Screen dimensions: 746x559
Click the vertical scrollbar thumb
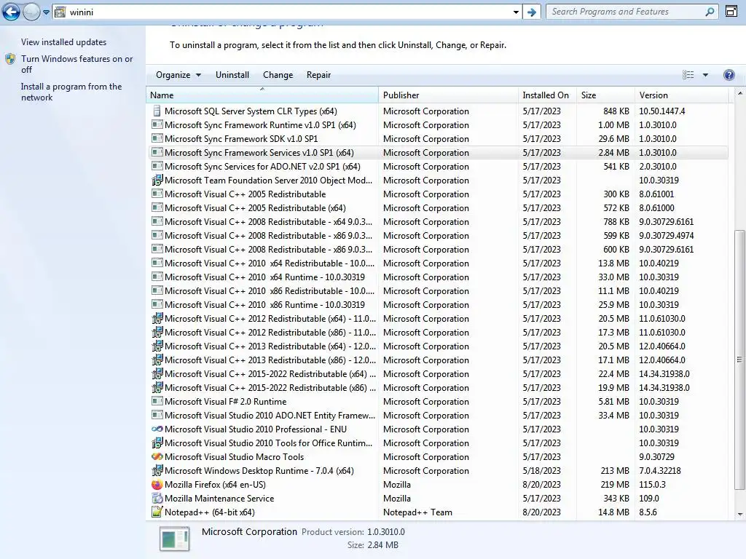pyautogui.click(x=740, y=360)
